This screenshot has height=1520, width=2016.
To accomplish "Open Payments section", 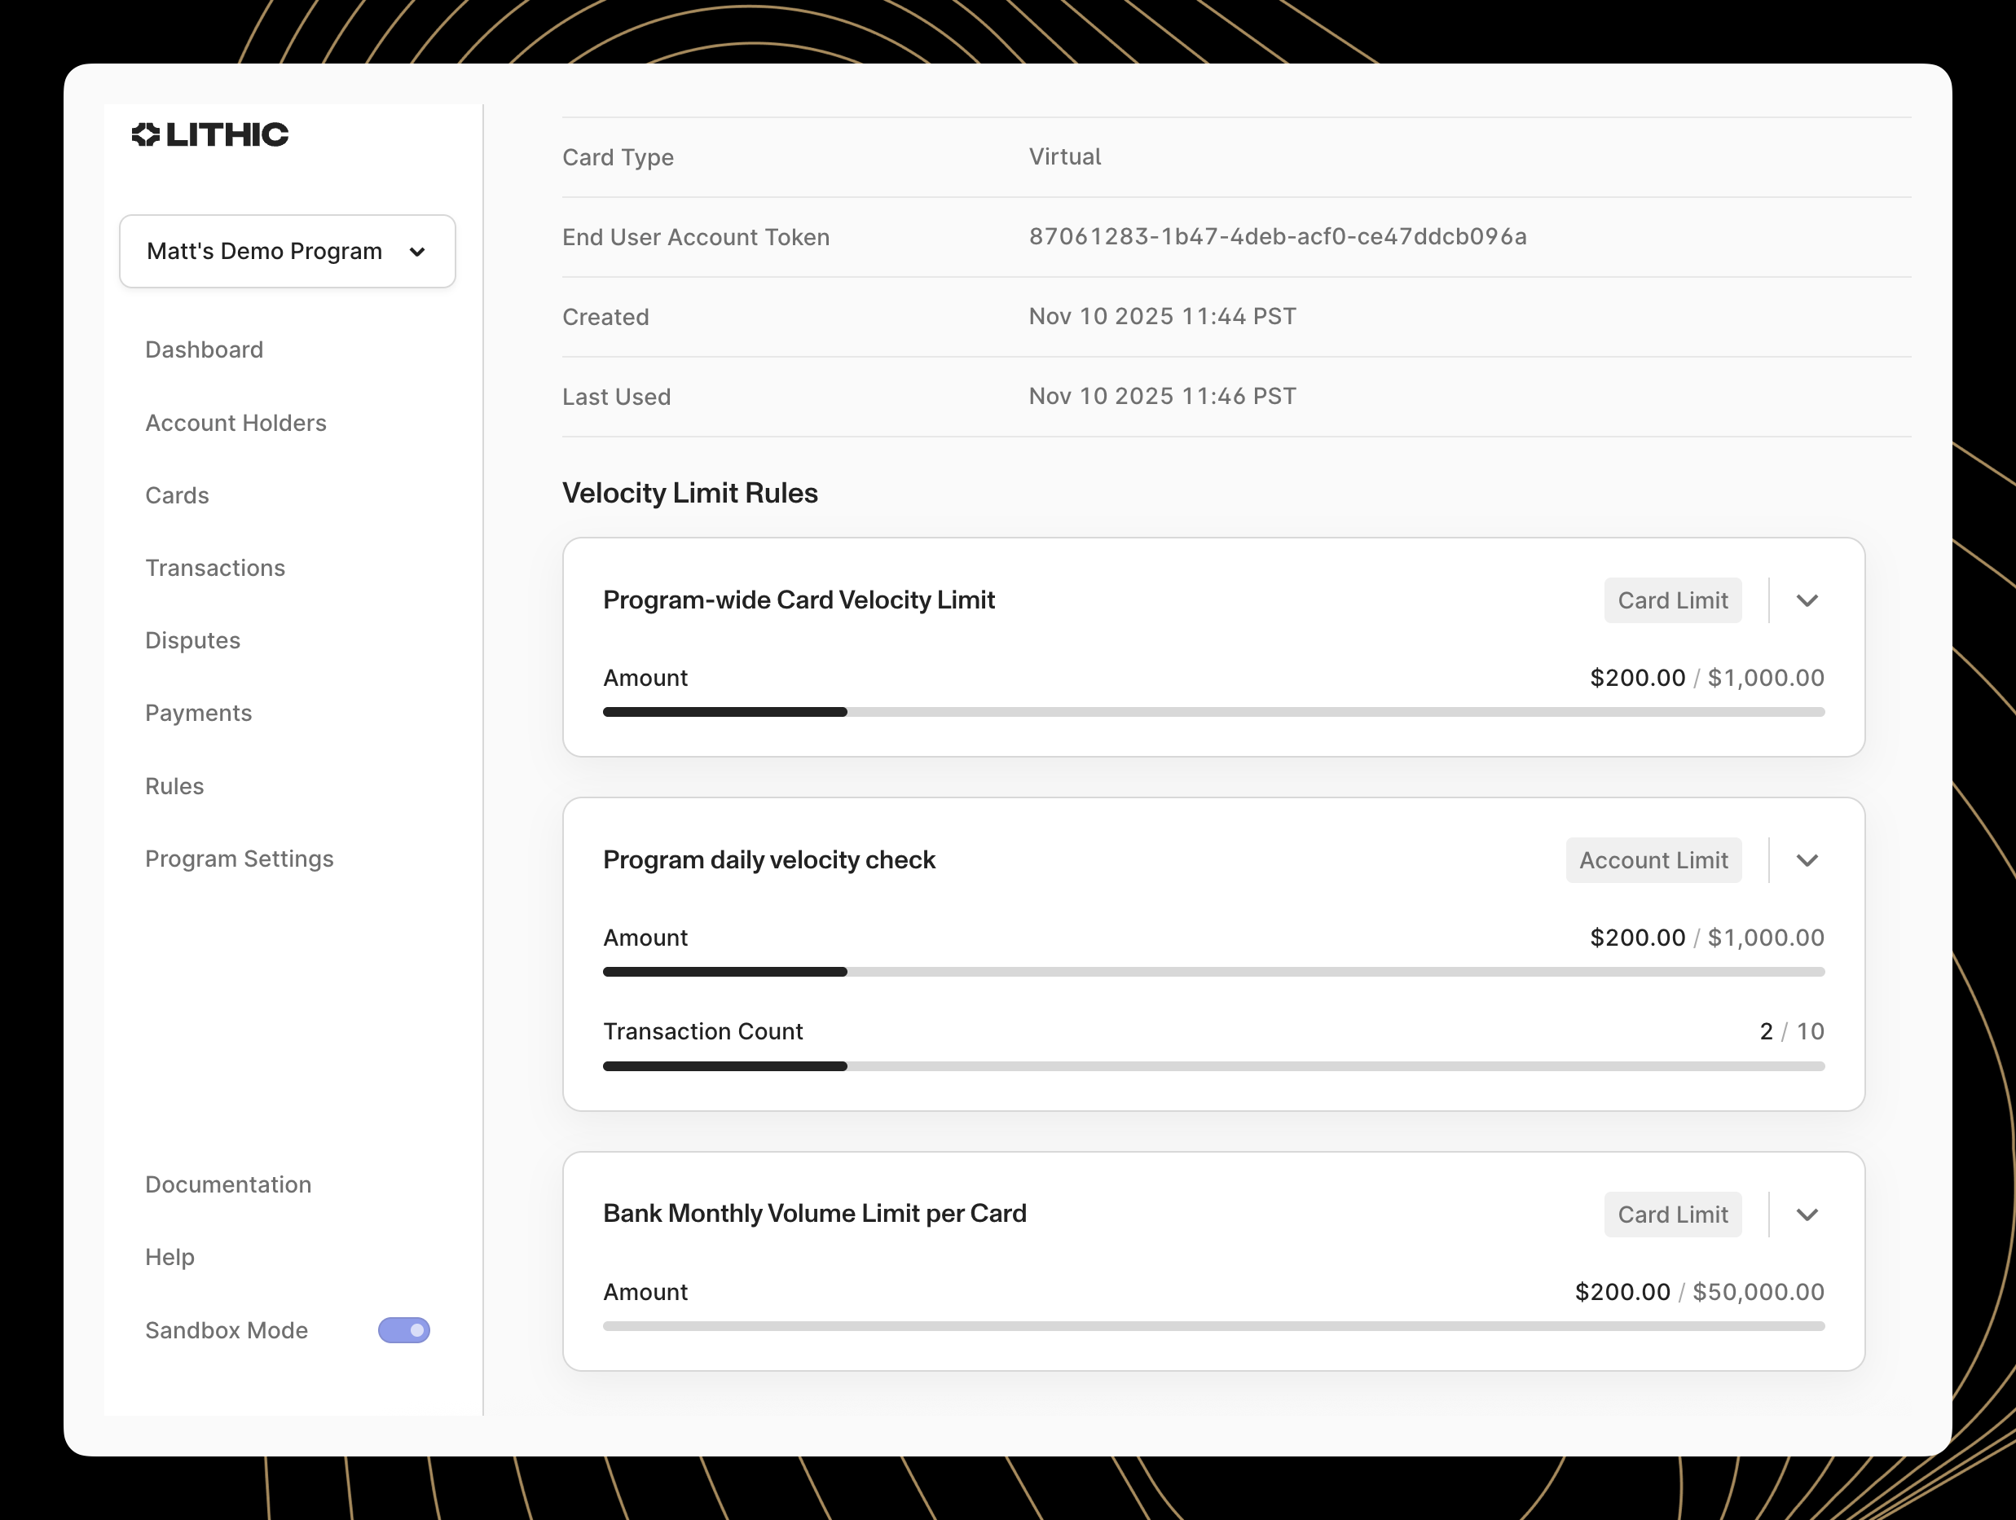I will (198, 713).
